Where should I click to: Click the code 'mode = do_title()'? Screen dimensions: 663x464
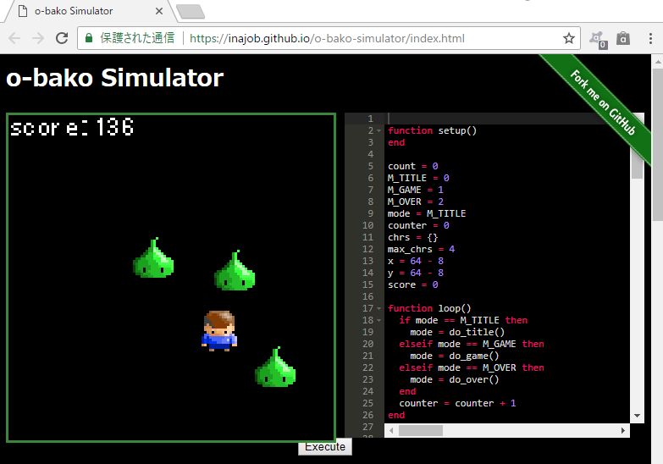click(x=457, y=332)
